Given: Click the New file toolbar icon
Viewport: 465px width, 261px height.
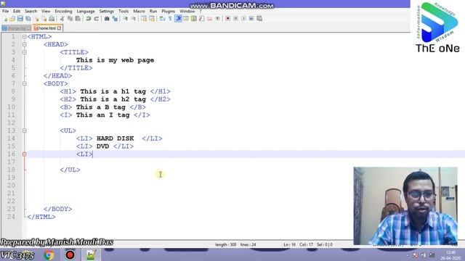Looking at the screenshot, I should 5,19.
